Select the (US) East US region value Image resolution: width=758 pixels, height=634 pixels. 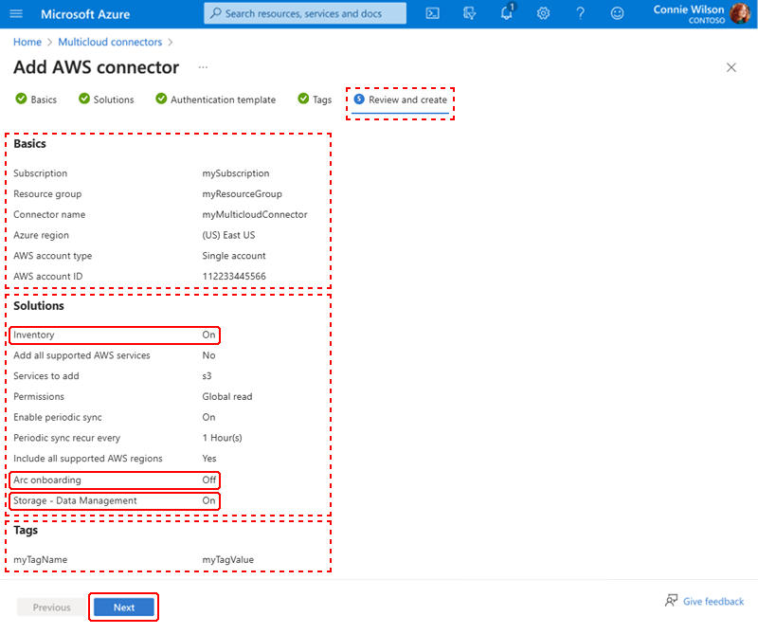click(x=228, y=235)
